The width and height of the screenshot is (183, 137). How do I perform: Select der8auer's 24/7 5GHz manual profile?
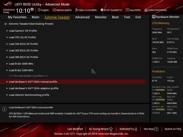pyautogui.click(x=73, y=82)
